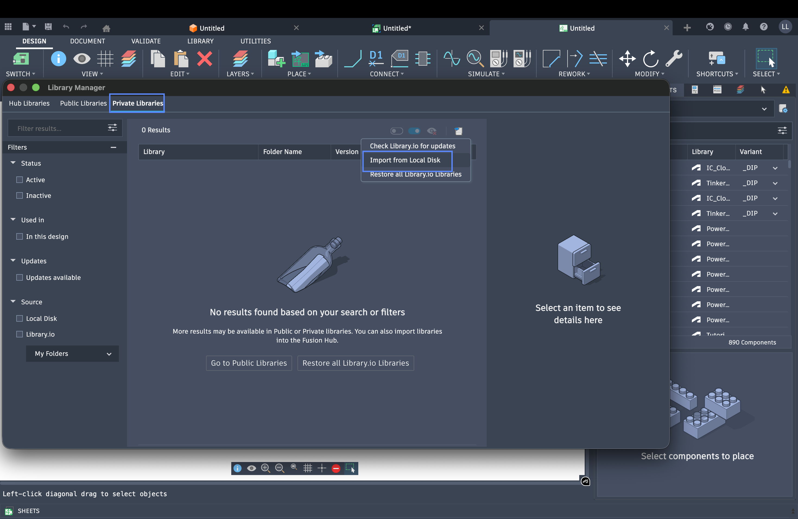Select the Net connect tool

(x=353, y=59)
